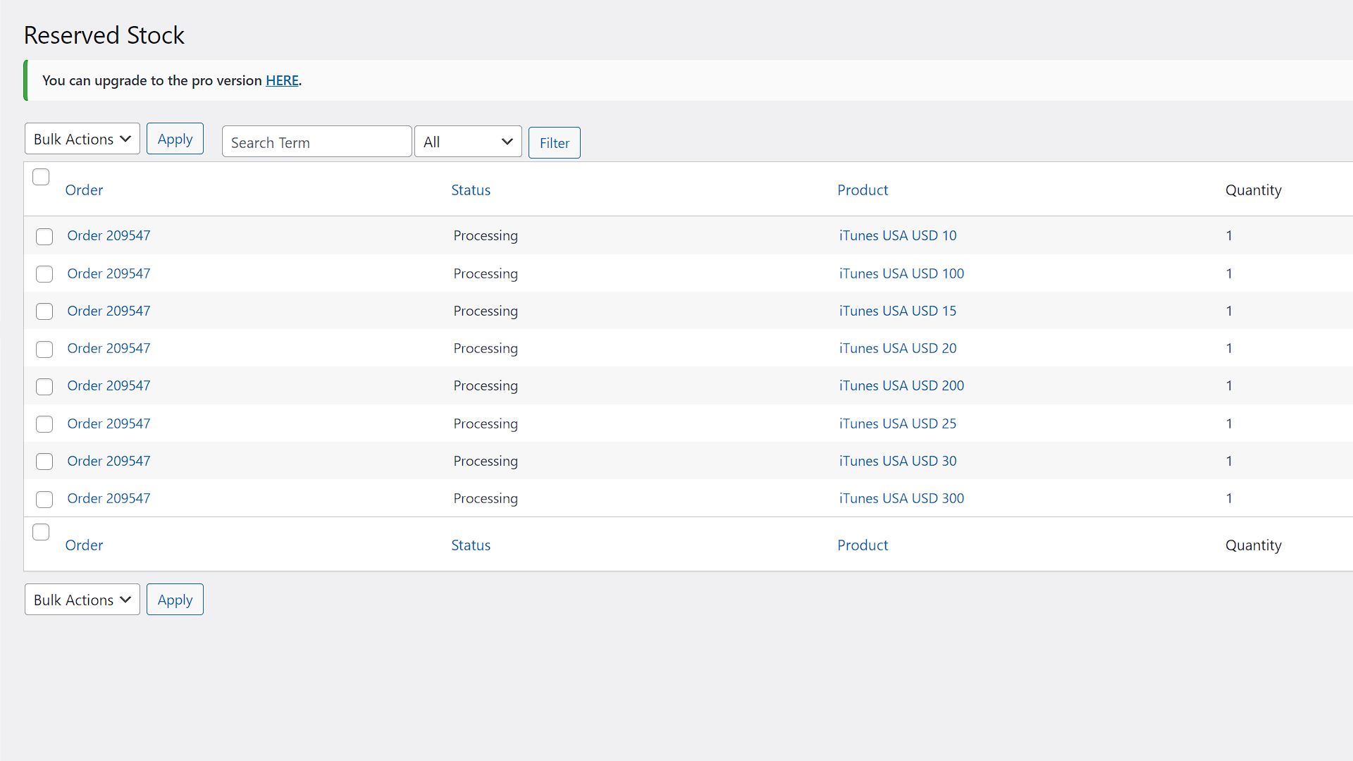Screen dimensions: 1353x761
Task: Follow the HERE pro upgrade link
Action: tap(282, 80)
